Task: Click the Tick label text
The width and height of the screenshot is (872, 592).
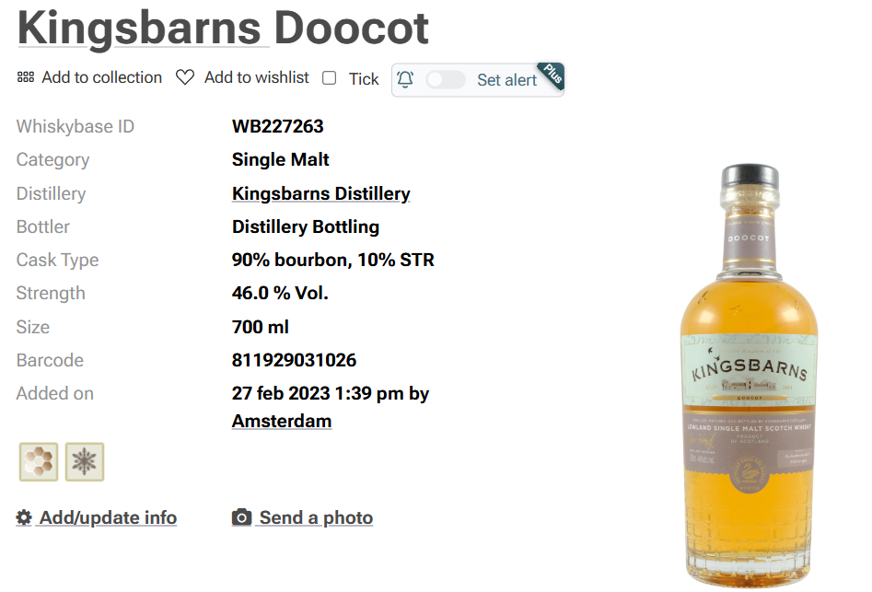Action: (364, 79)
